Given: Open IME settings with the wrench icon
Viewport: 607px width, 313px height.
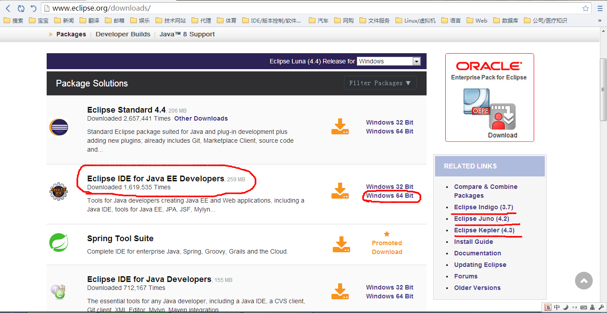Looking at the screenshot, I should click(x=601, y=307).
